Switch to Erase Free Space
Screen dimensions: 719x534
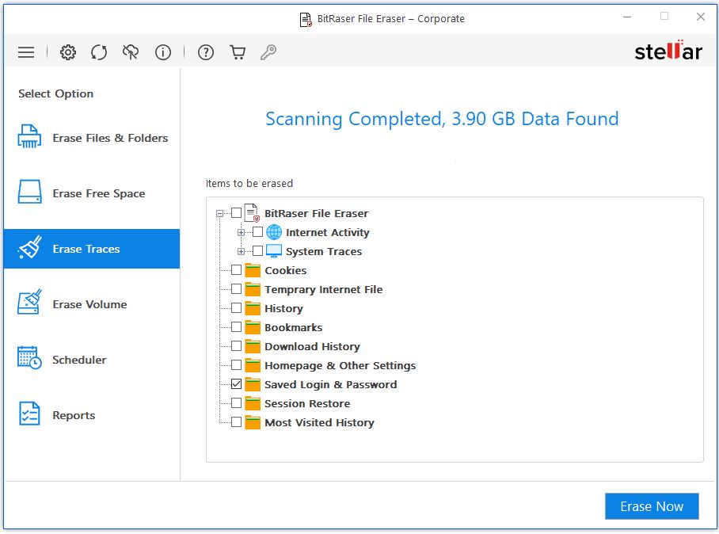pyautogui.click(x=92, y=193)
